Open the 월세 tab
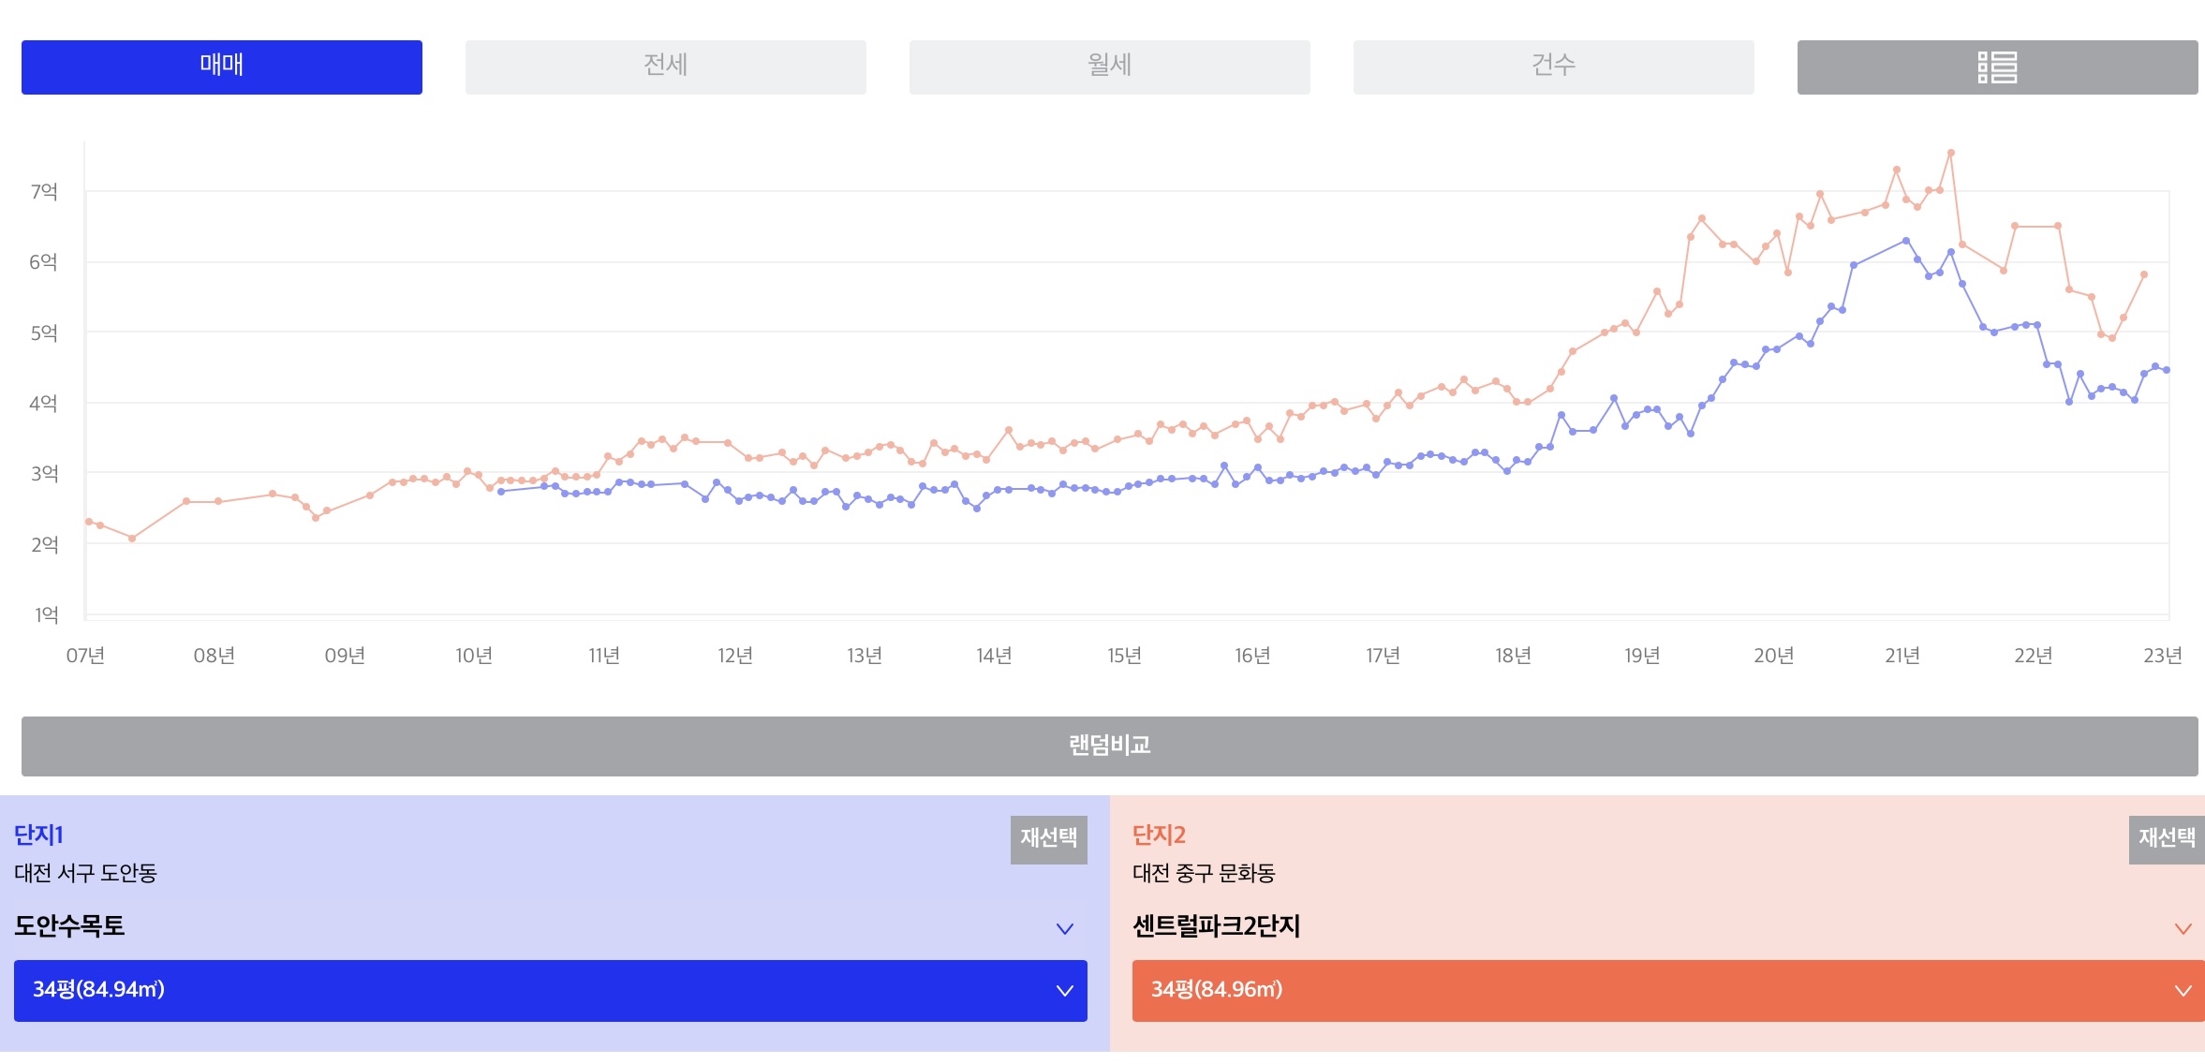 point(1109,67)
